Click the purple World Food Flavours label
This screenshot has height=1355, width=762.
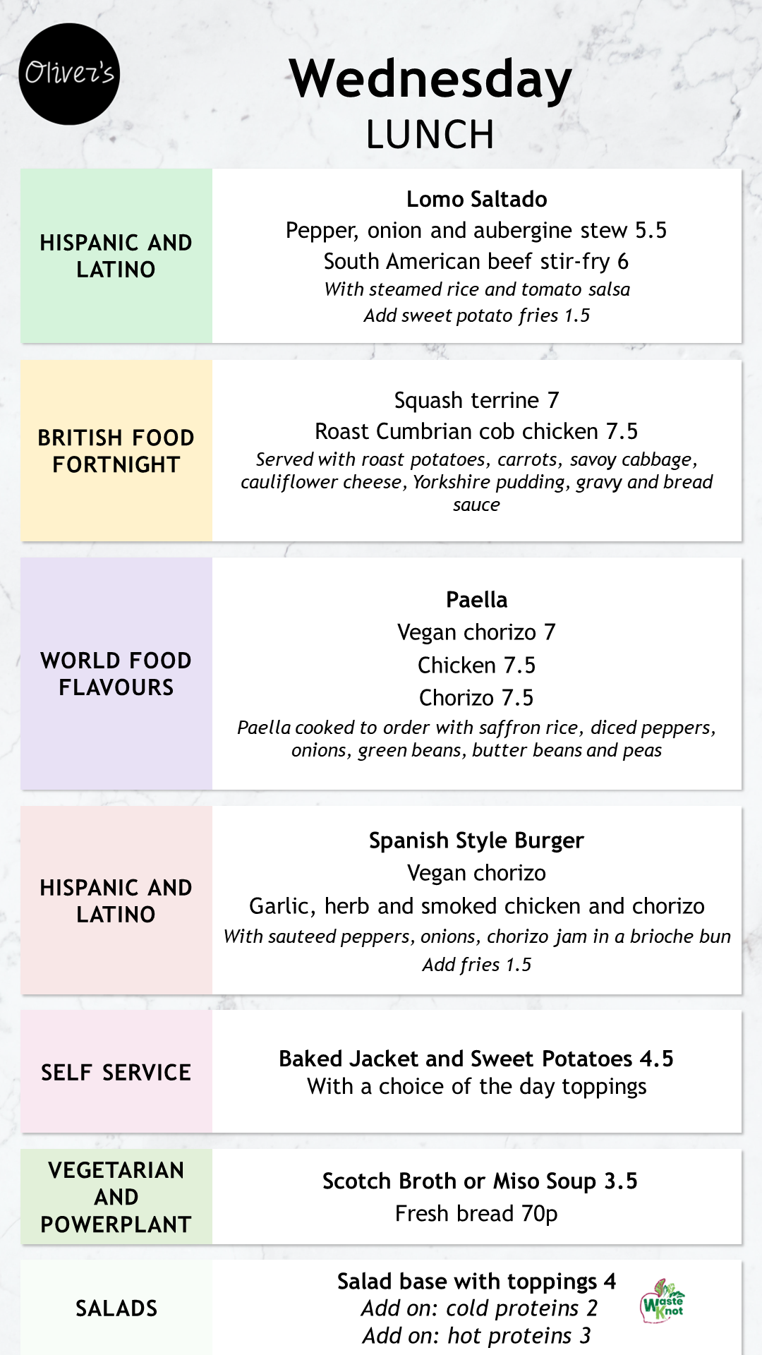(x=116, y=674)
